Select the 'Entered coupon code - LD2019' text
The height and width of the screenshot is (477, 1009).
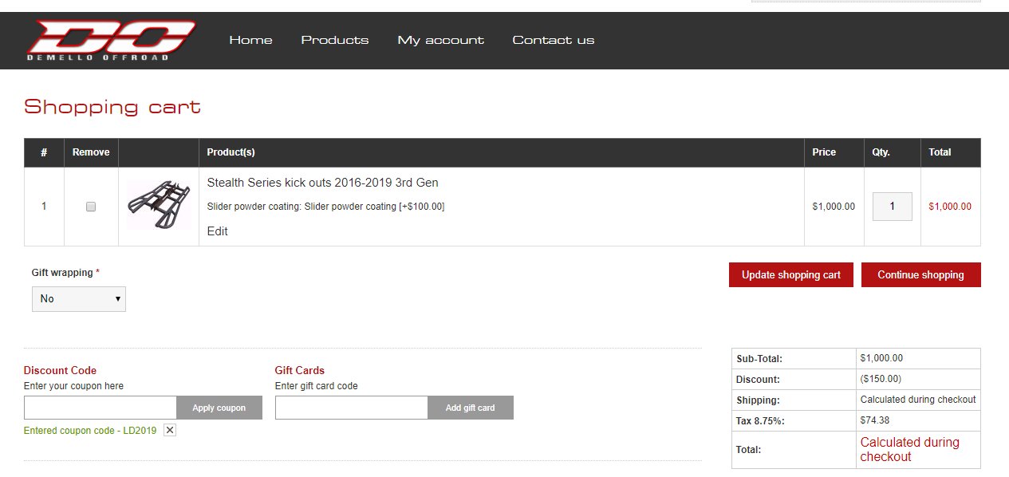[90, 430]
